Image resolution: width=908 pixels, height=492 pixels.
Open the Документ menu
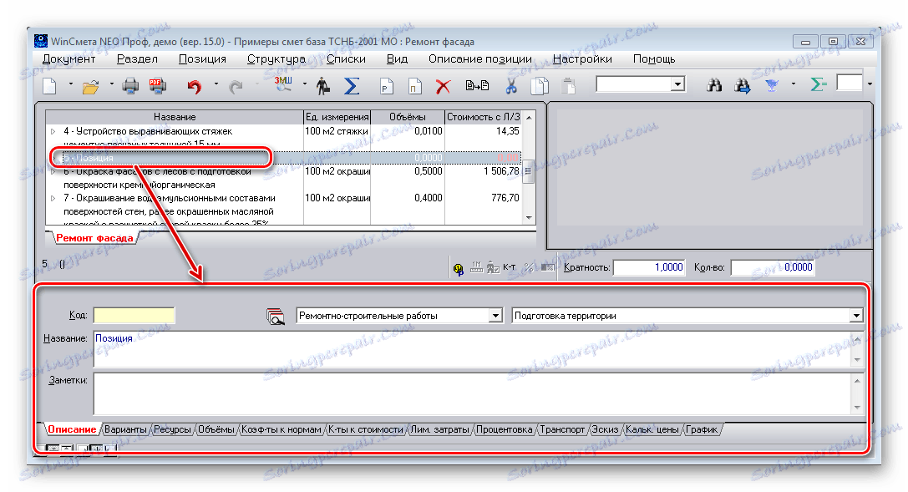[68, 59]
